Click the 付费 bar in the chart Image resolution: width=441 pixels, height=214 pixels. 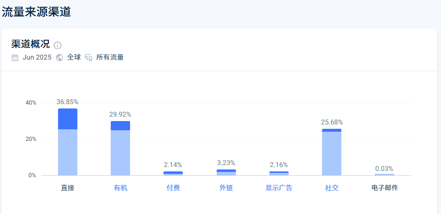(173, 173)
